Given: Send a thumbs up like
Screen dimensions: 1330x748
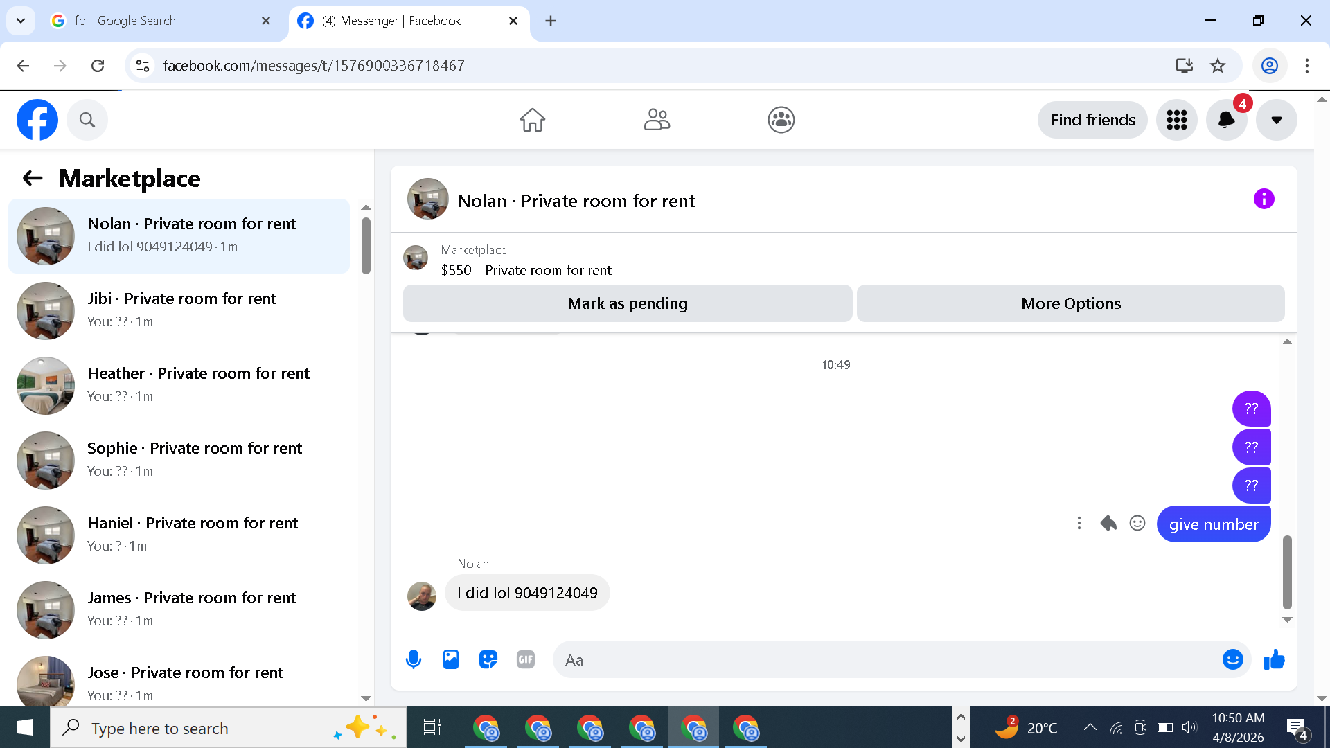Looking at the screenshot, I should [x=1274, y=659].
